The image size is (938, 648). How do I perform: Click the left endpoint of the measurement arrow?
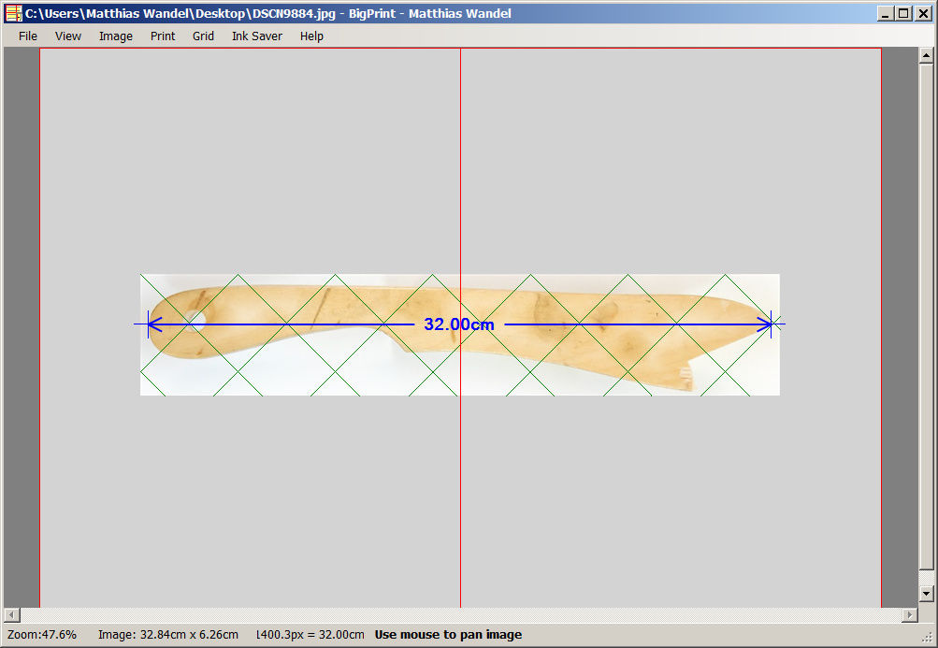(x=149, y=324)
